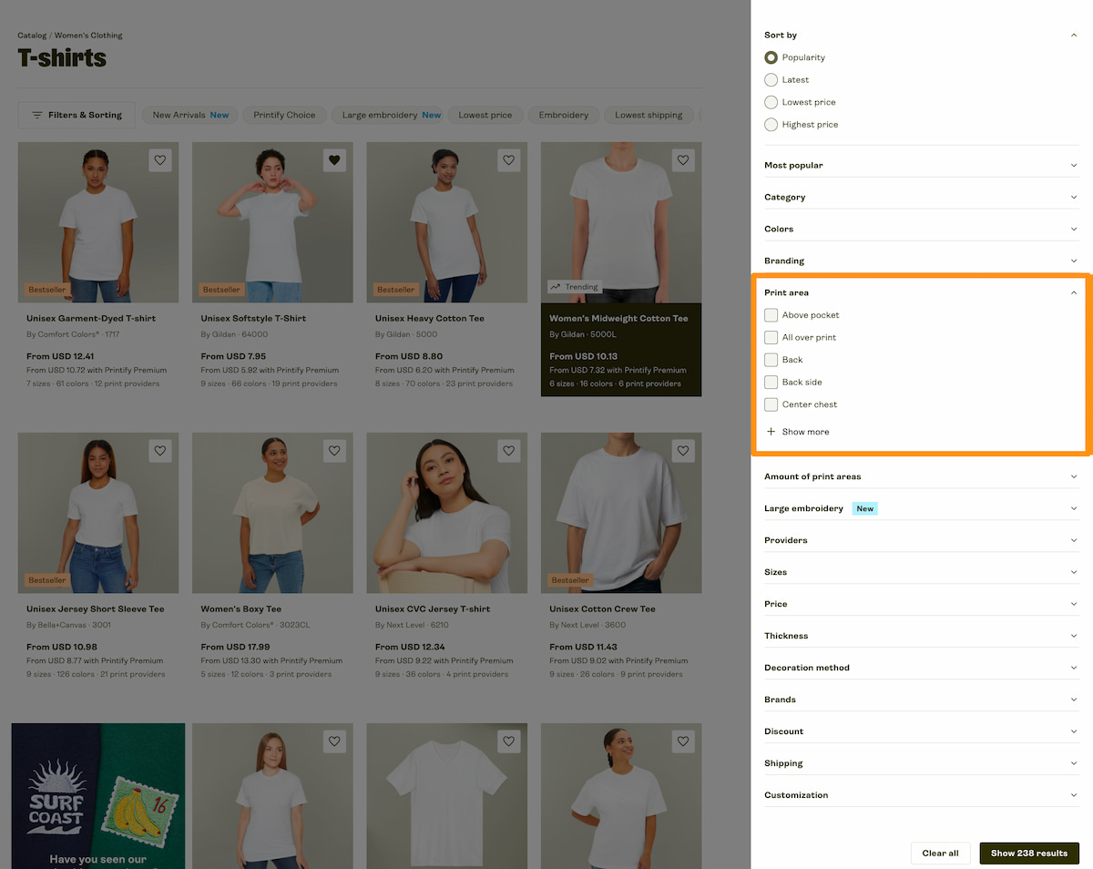
Task: Click the Show 238 results button
Action: 1029,854
